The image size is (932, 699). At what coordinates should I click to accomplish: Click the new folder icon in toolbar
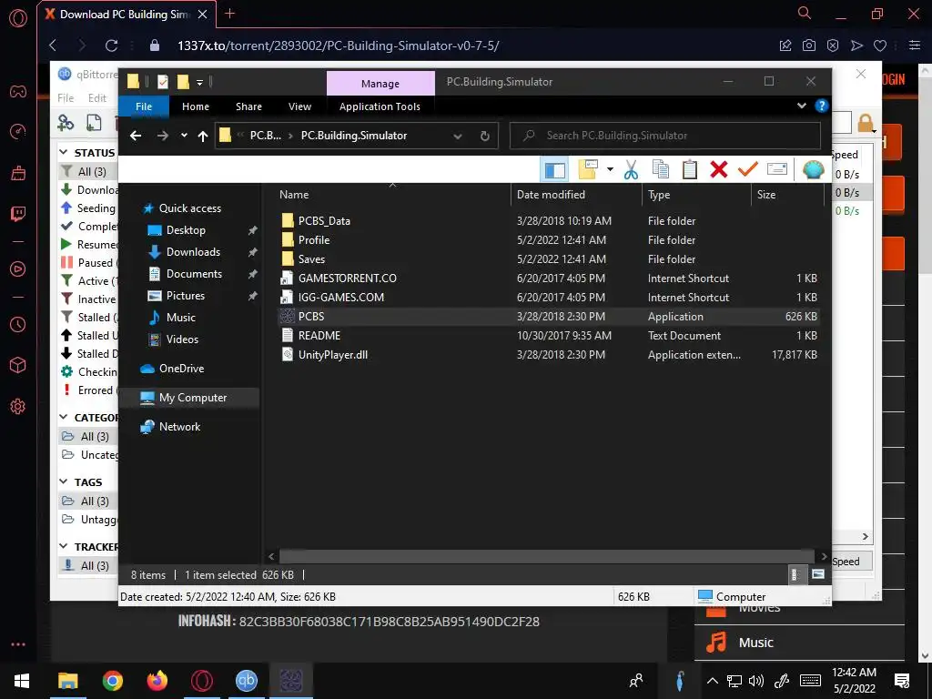[x=588, y=170]
